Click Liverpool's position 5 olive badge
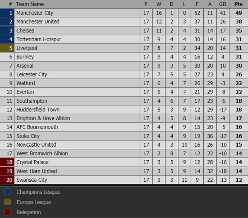Viewport: 248px width, 218px height. tap(7, 48)
